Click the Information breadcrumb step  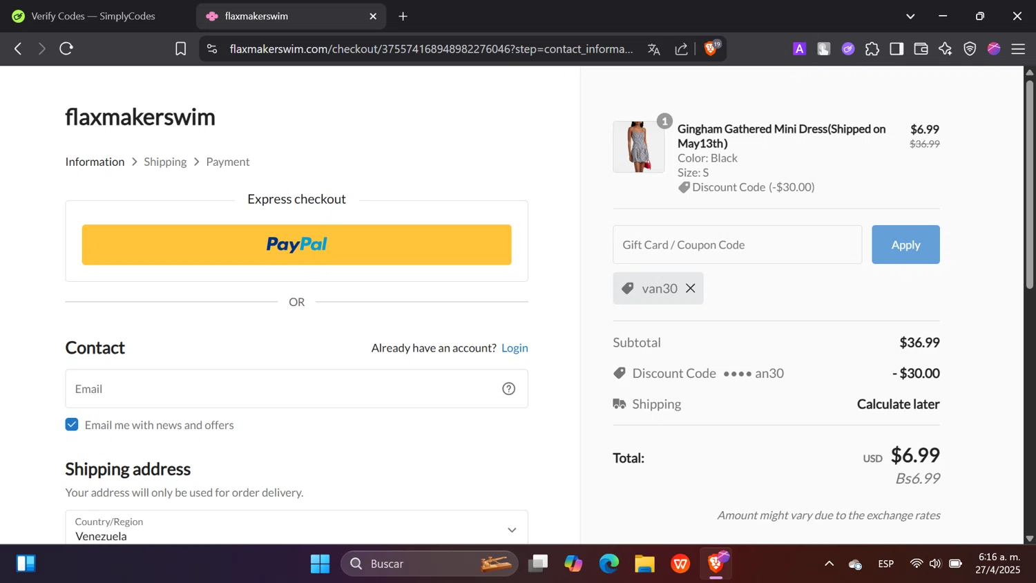coord(95,162)
